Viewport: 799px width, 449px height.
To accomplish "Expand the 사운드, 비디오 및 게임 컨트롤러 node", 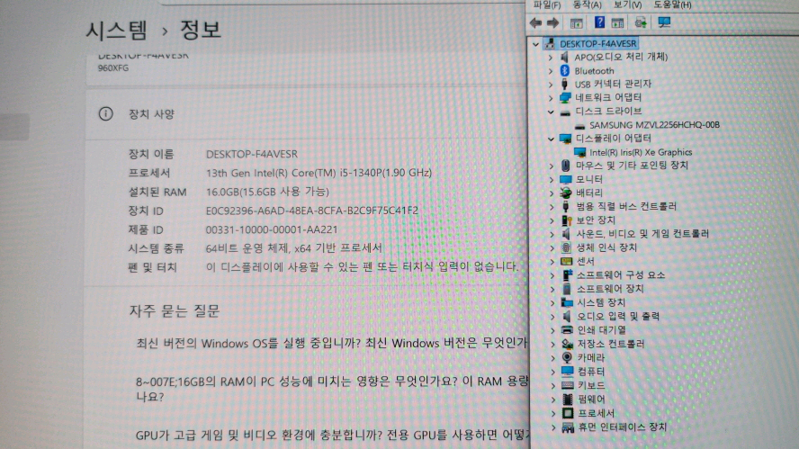I will pos(552,235).
